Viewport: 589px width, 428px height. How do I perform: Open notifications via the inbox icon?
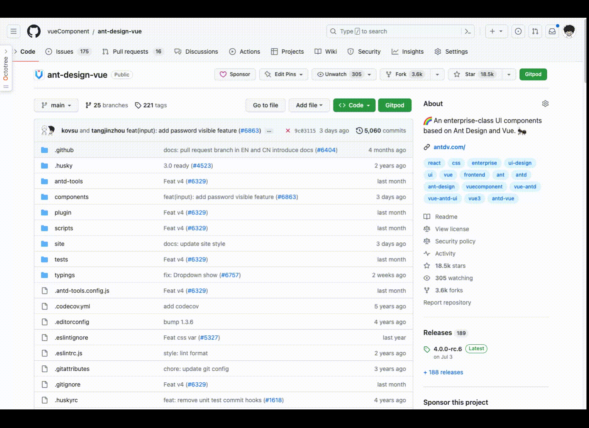(x=552, y=31)
